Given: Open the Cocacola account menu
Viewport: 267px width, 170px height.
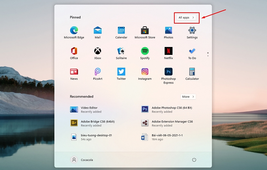Looking at the screenshot, I should [x=81, y=160].
